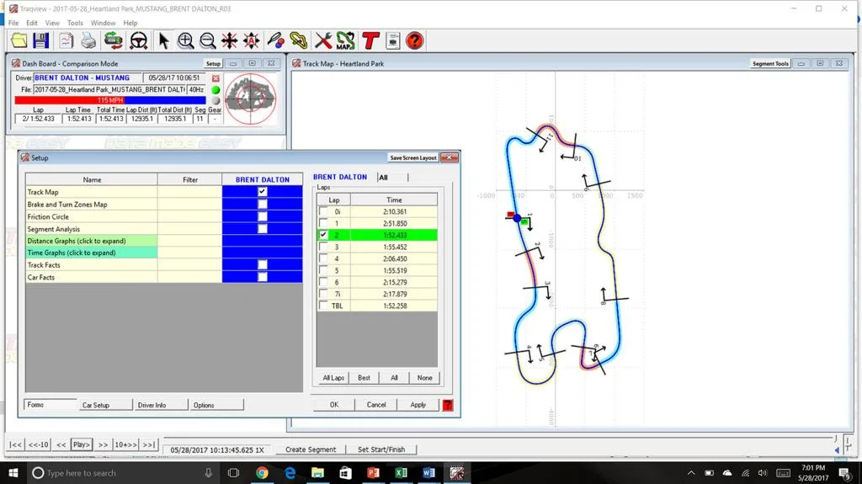Viewport: 862px width, 484px height.
Task: Choose the zoom in magnifier tool
Action: [x=186, y=40]
